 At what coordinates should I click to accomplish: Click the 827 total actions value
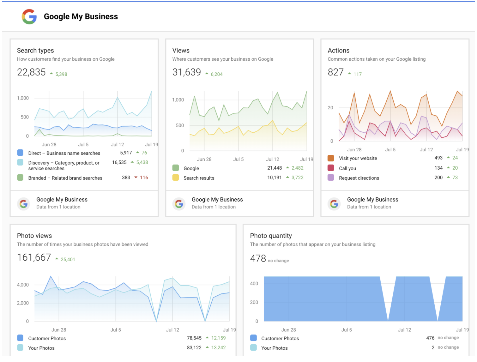pyautogui.click(x=336, y=72)
